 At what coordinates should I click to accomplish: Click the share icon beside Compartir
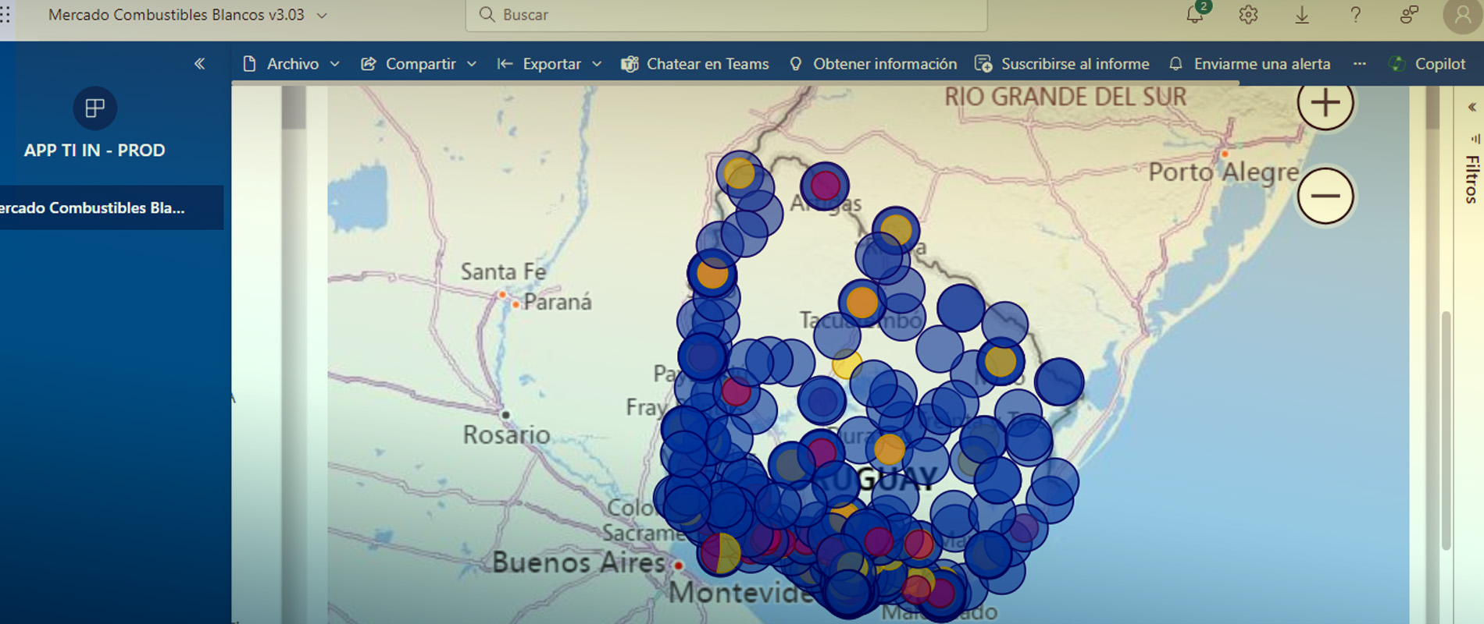click(368, 64)
